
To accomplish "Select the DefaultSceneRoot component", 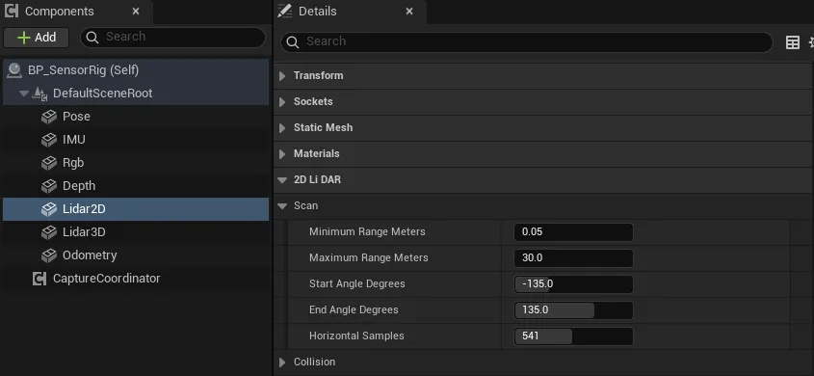I will point(136,94).
